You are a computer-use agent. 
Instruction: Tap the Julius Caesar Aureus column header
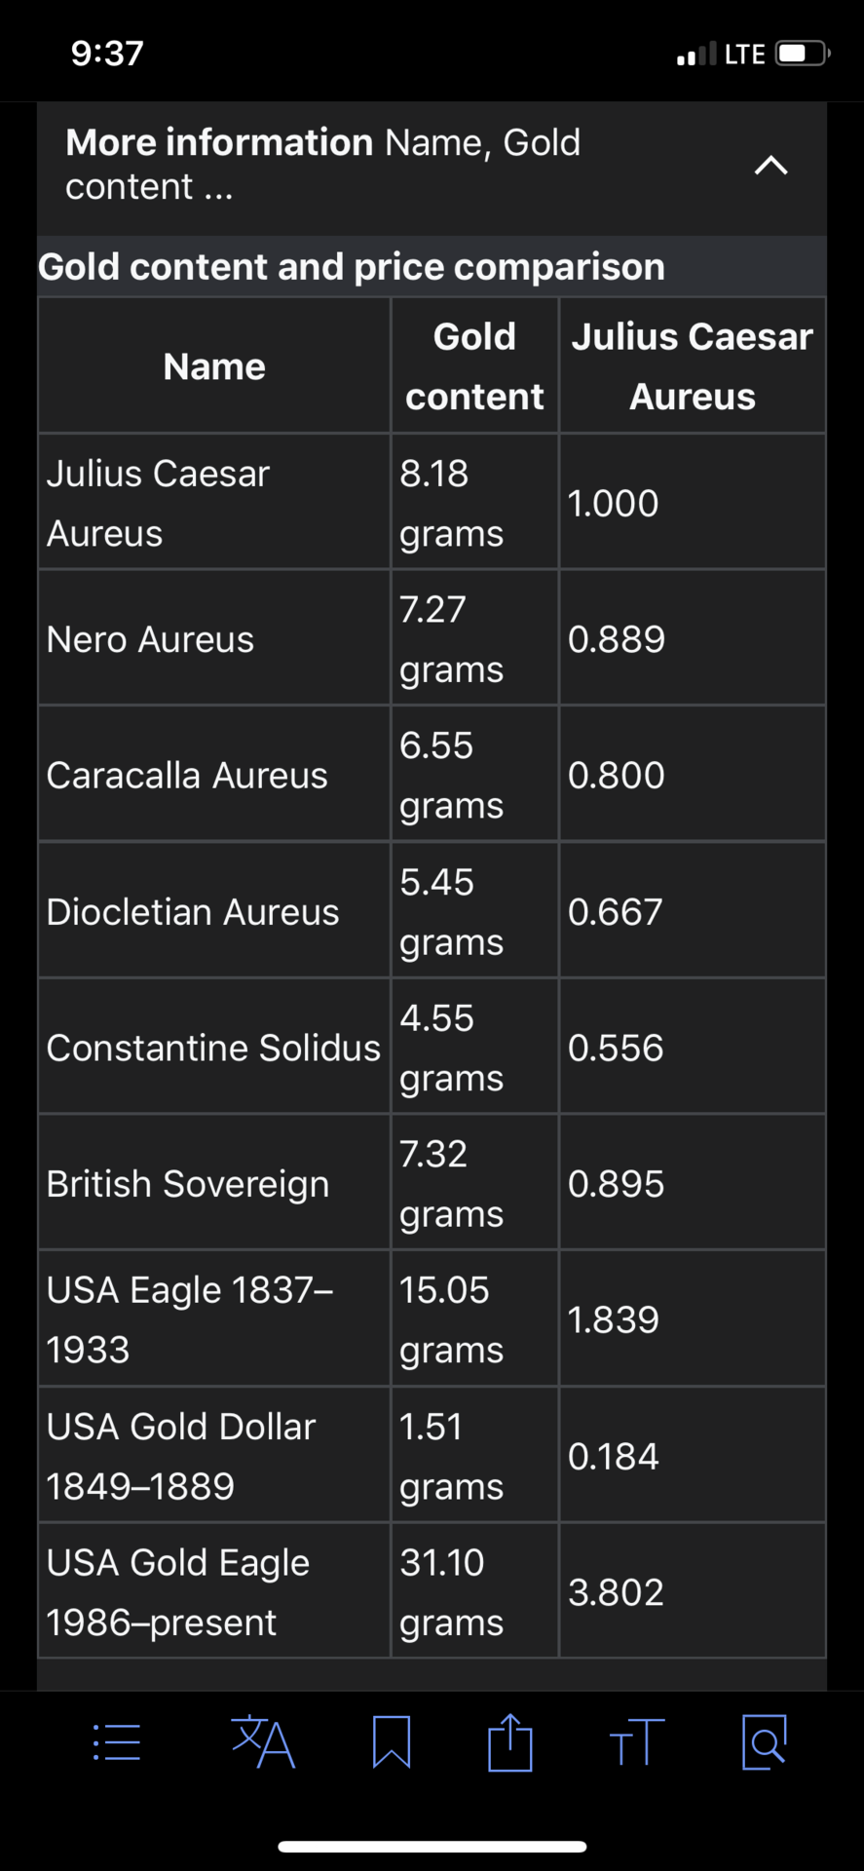pos(692,366)
